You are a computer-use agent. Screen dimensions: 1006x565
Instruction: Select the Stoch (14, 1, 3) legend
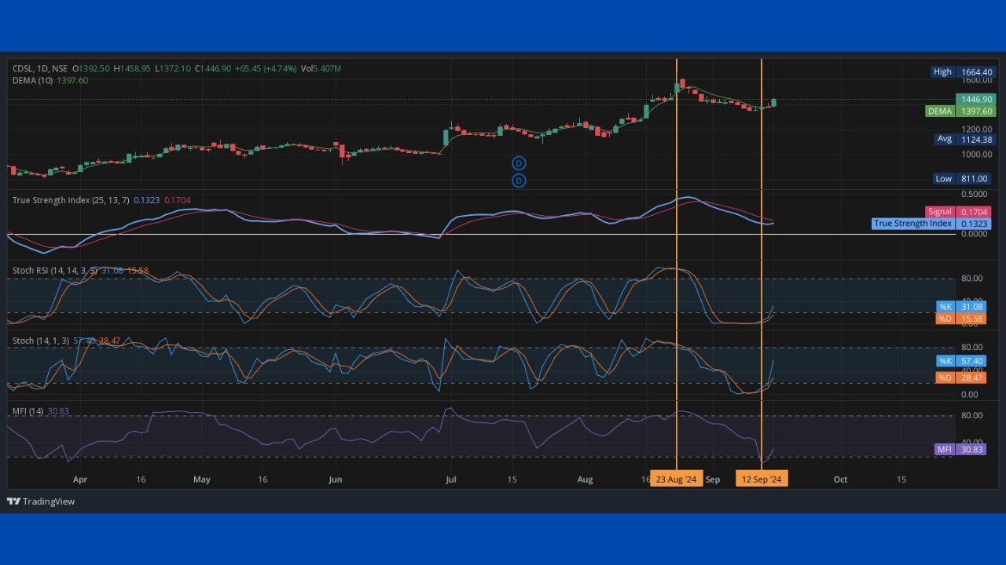tap(66, 341)
